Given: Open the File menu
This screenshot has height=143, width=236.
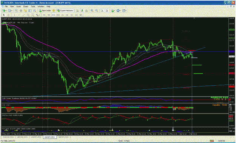Looking at the screenshot, I should click(6, 7).
